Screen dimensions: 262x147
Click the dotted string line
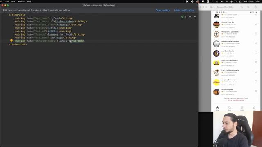(43, 31)
